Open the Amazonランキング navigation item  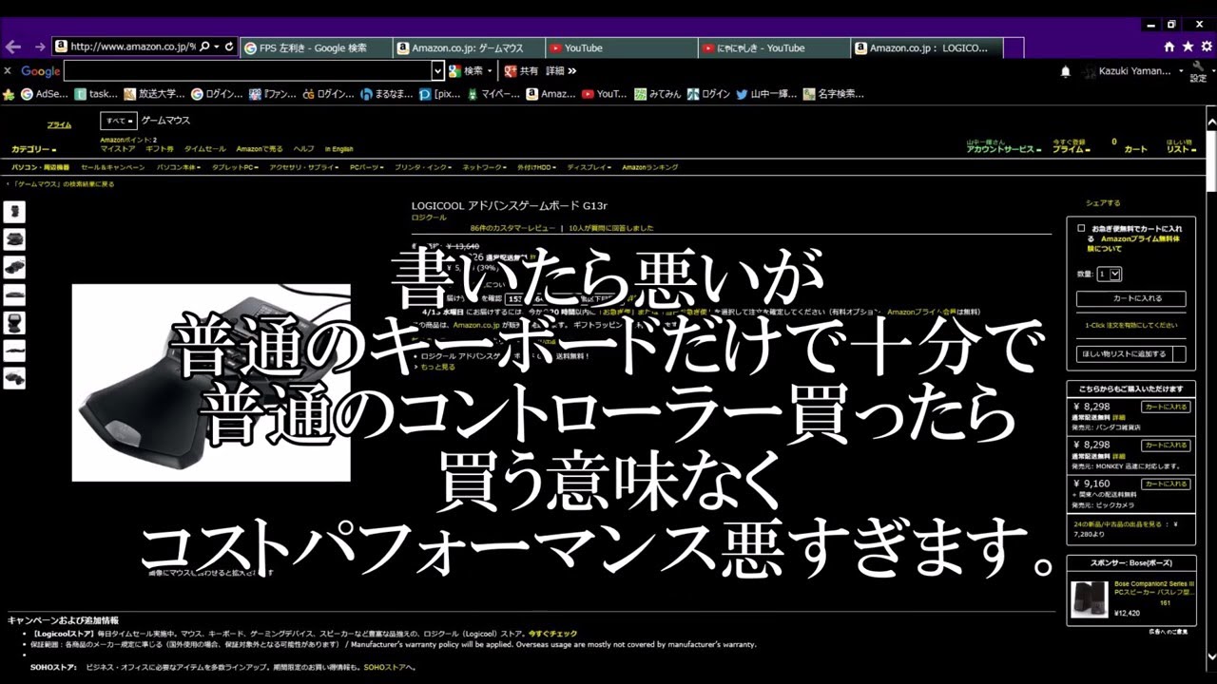pos(650,167)
